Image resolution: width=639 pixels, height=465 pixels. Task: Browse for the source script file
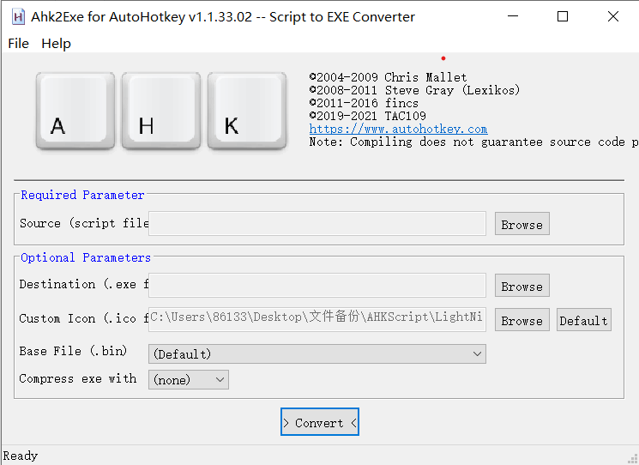tap(522, 224)
